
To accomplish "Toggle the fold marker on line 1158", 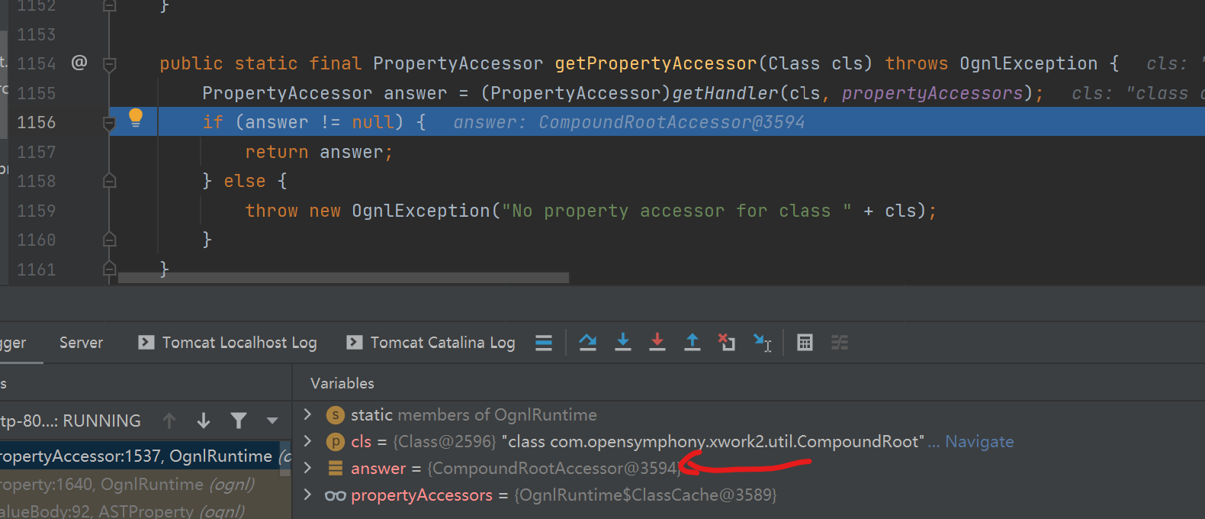I will [x=109, y=181].
